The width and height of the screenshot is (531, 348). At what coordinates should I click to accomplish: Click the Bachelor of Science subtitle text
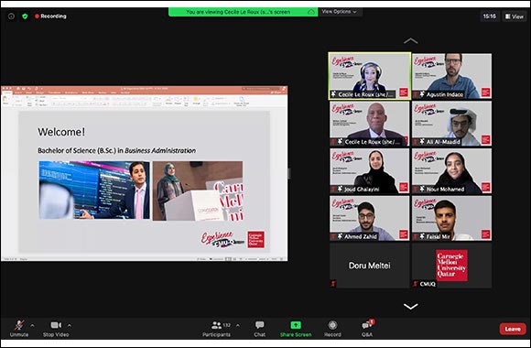coord(116,150)
